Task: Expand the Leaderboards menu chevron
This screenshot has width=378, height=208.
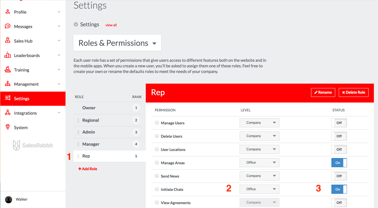Action: pos(59,55)
